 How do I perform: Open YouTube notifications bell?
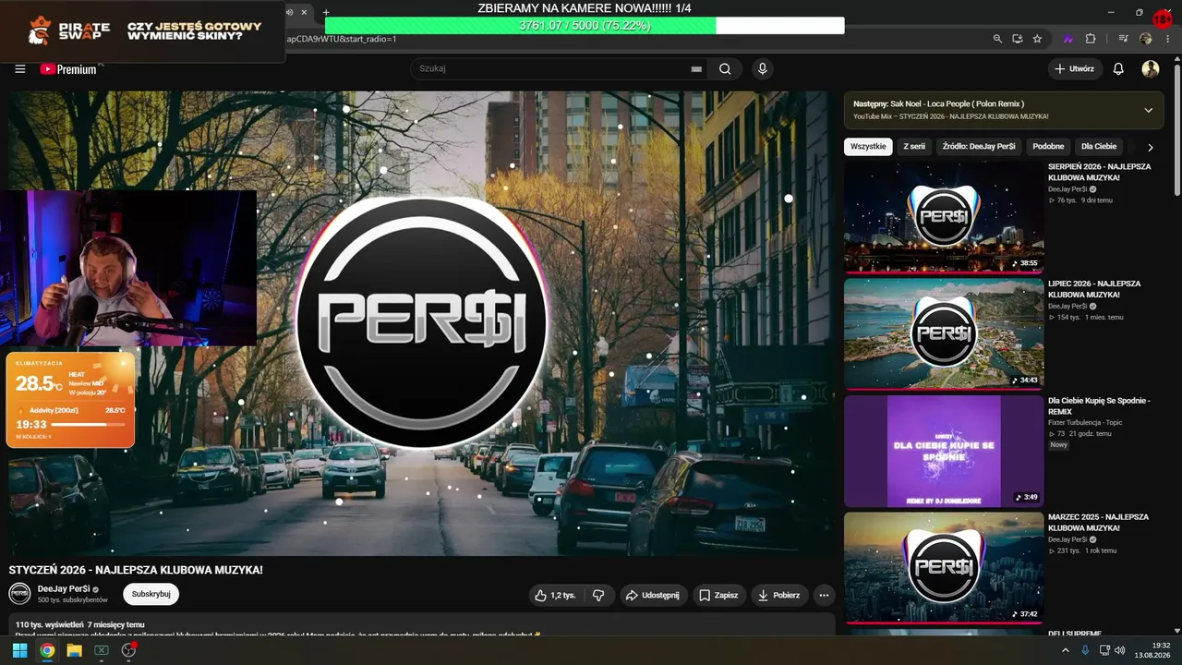click(x=1118, y=68)
